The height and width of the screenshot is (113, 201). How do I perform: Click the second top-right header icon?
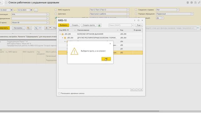click(x=192, y=3)
